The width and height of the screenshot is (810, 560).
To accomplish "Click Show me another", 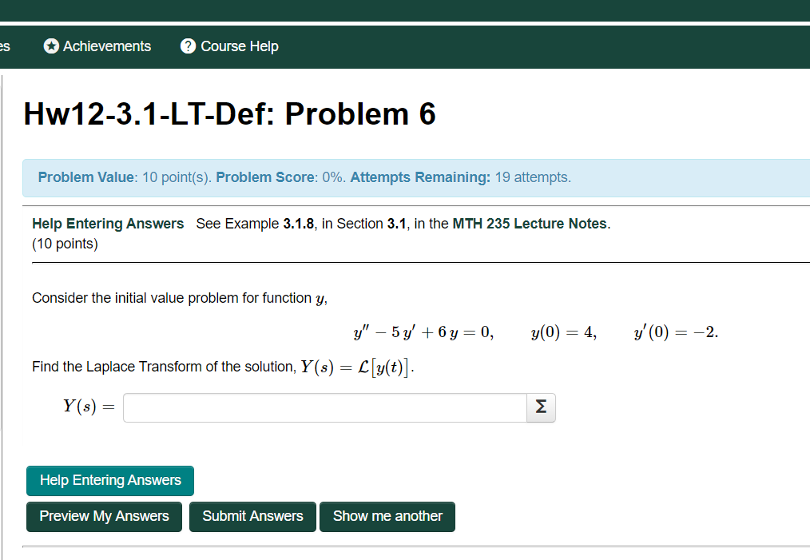I will click(x=387, y=516).
